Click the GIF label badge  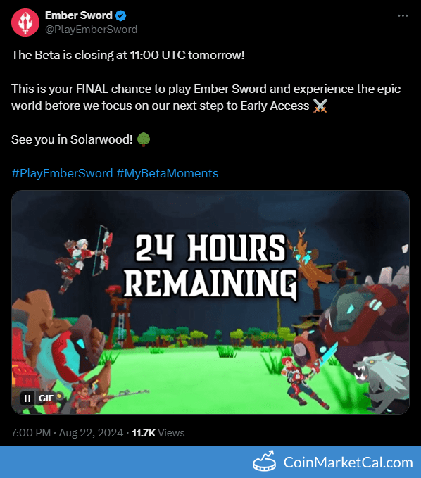[46, 398]
